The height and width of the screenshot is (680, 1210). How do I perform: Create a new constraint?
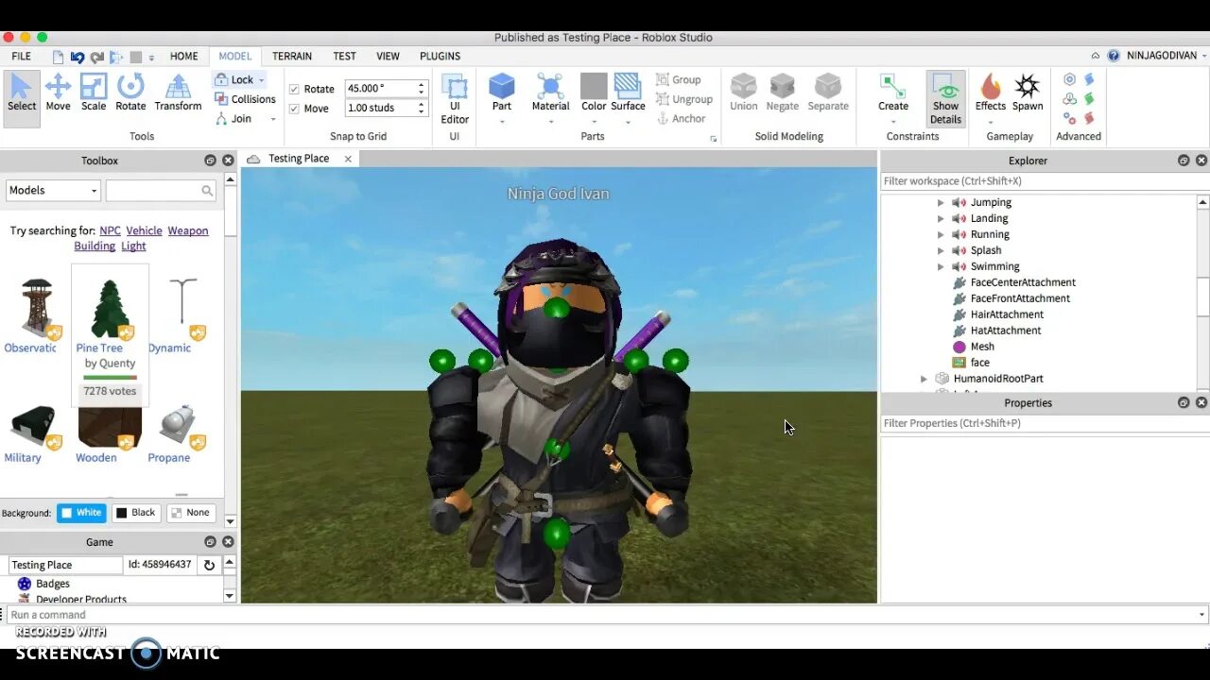(x=893, y=93)
